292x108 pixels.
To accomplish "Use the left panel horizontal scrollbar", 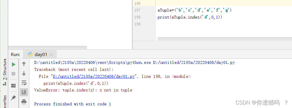I will (x=48, y=48).
